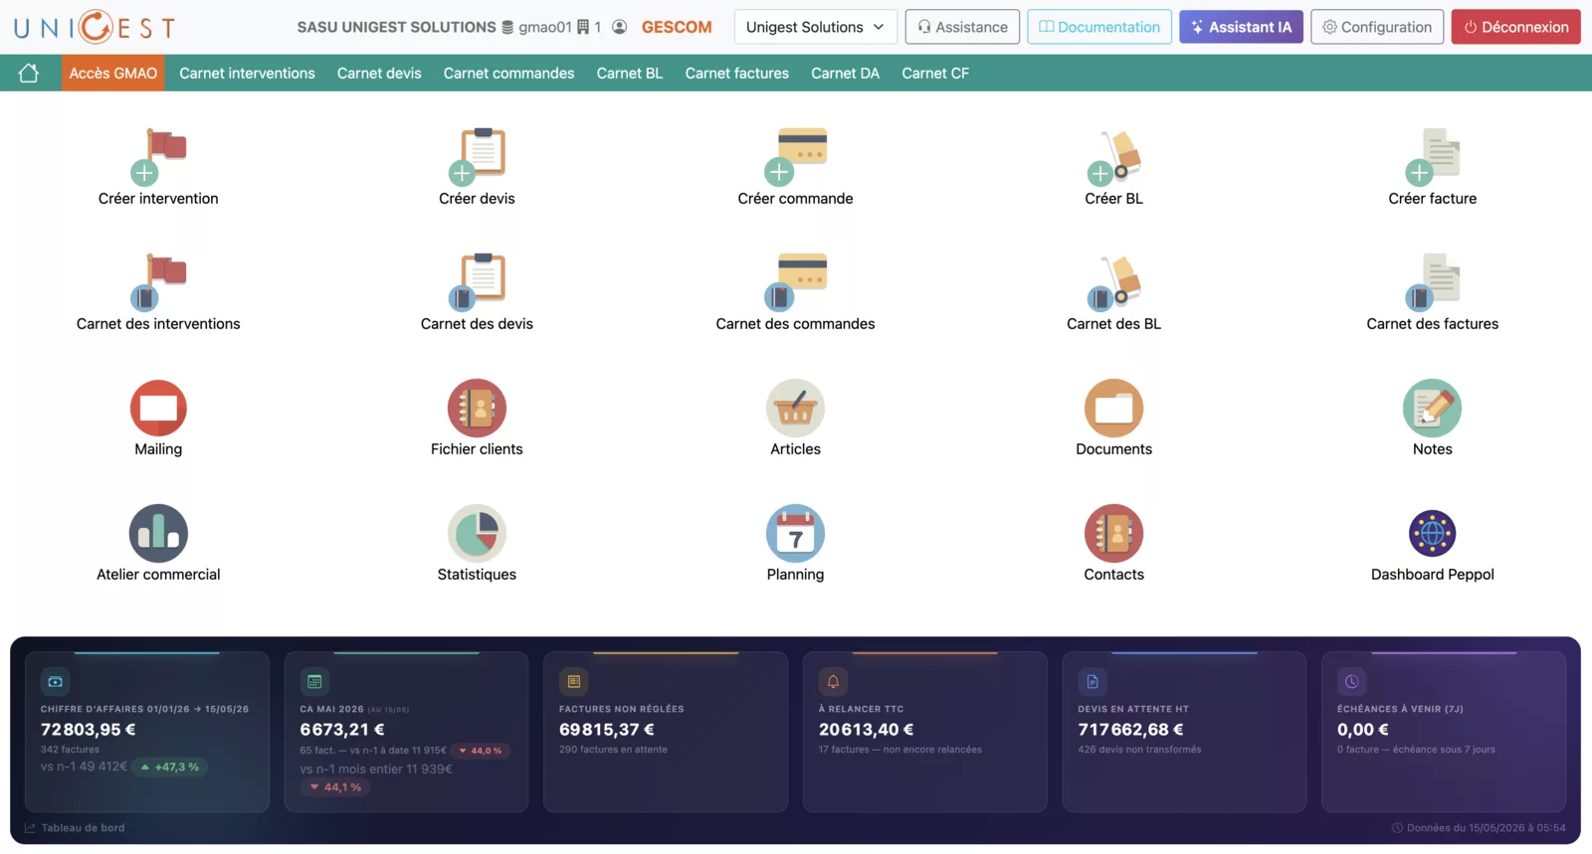Open the Statistiques pie chart icon
Screen dimensions: 1592x854
(477, 533)
